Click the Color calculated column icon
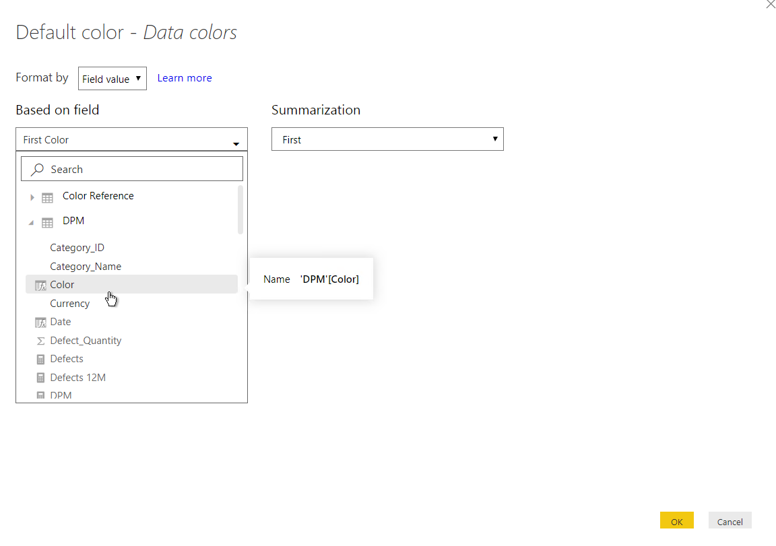 point(40,285)
